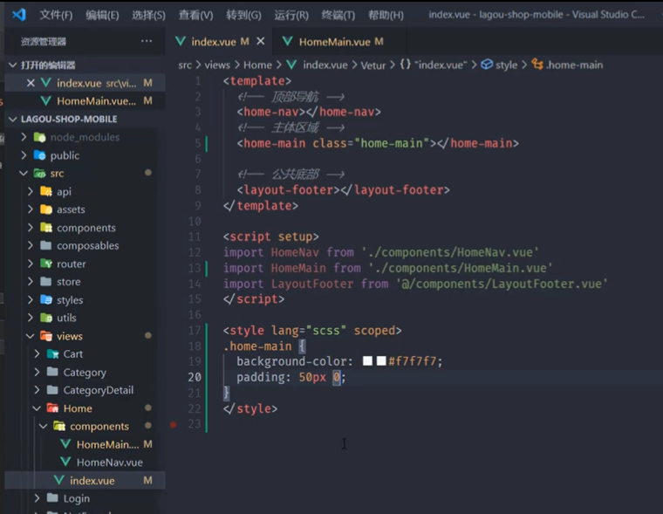Switch to the index.vue editor tab

point(212,42)
